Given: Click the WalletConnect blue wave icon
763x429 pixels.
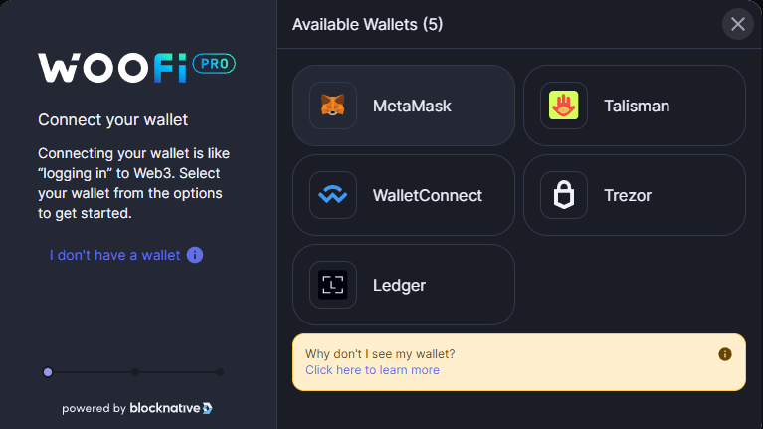Looking at the screenshot, I should pyautogui.click(x=333, y=195).
